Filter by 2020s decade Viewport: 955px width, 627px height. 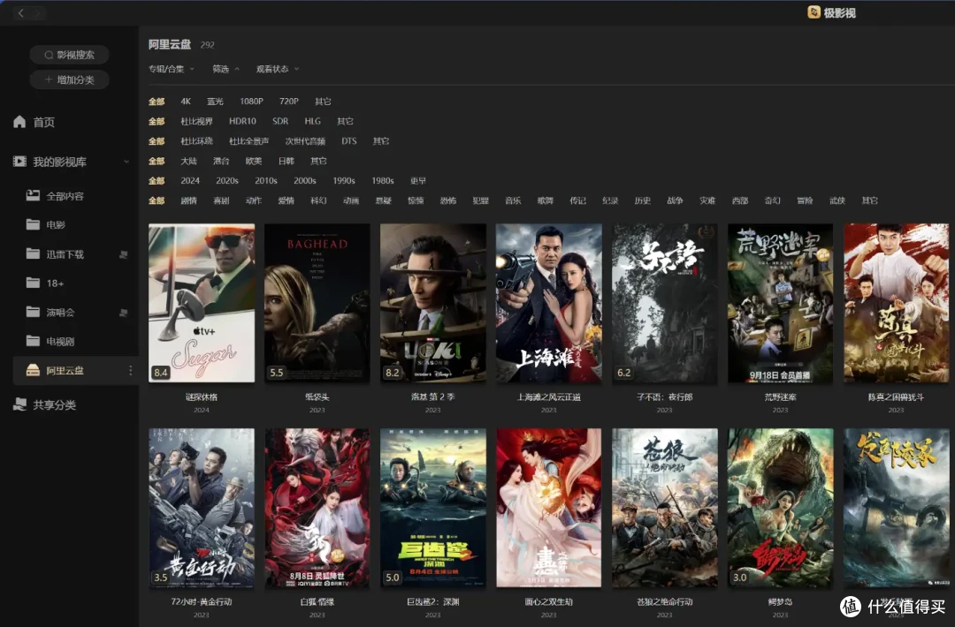coord(226,181)
